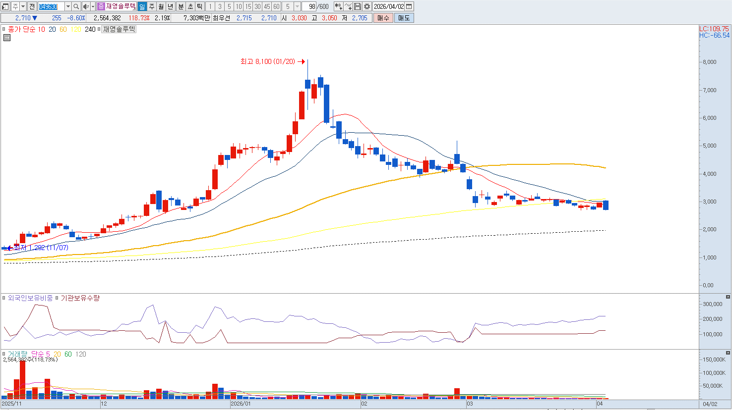
Task: Toggle the 월 monthly period button
Action: coord(161,6)
